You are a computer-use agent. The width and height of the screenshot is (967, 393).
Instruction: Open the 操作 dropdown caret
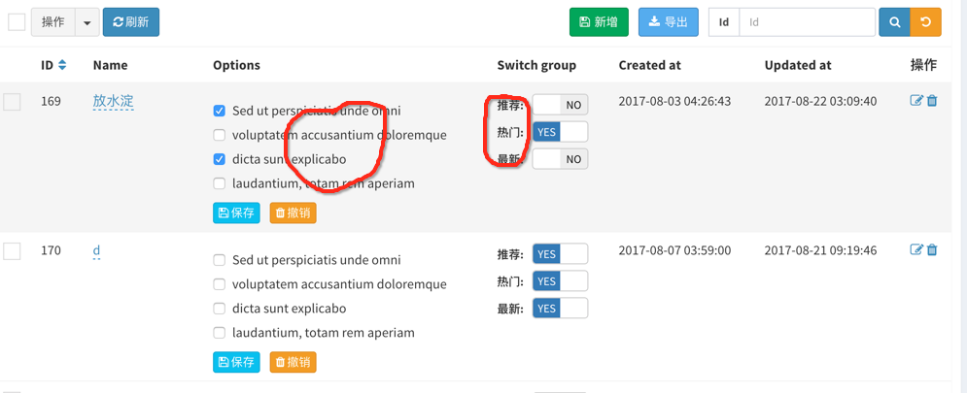86,22
